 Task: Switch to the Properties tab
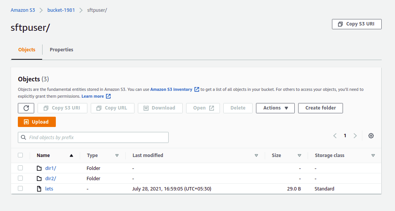(x=62, y=50)
